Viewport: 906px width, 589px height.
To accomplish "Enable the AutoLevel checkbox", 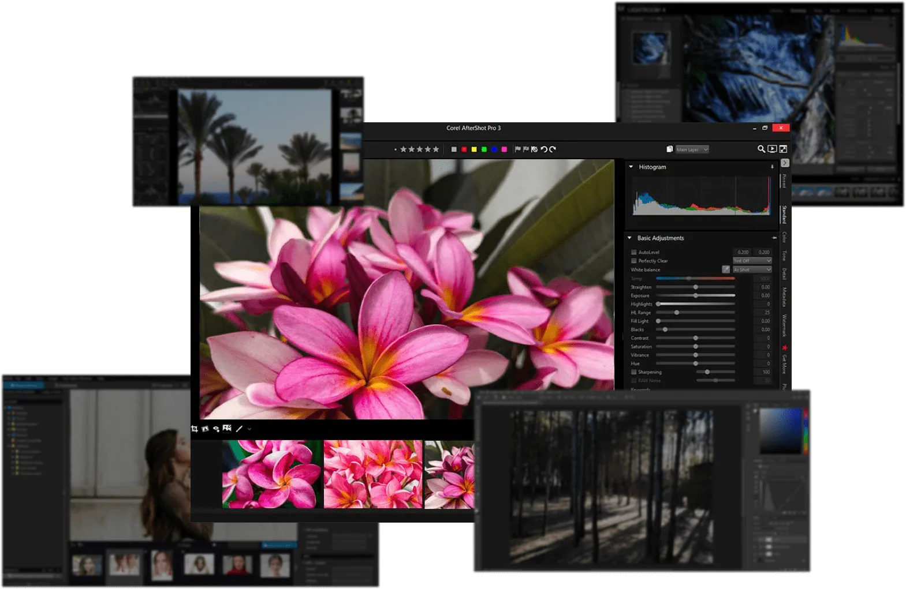I will pyautogui.click(x=634, y=252).
